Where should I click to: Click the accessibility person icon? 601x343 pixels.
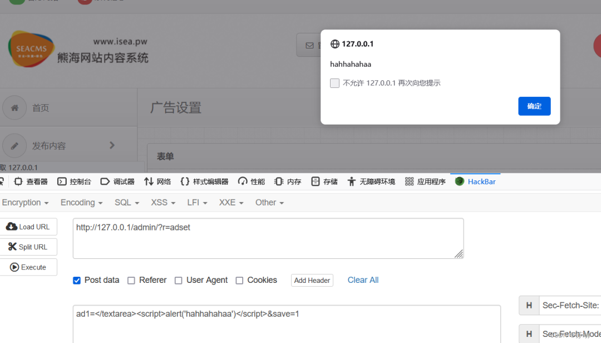point(351,182)
